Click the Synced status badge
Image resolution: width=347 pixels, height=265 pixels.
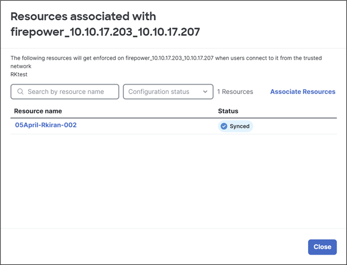click(235, 126)
